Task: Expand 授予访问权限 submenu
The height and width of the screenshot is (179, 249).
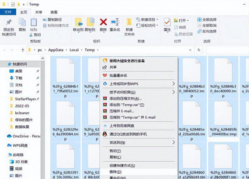Action: tap(139, 92)
